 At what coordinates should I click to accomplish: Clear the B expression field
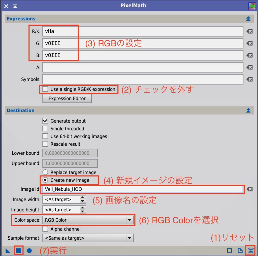point(249,55)
